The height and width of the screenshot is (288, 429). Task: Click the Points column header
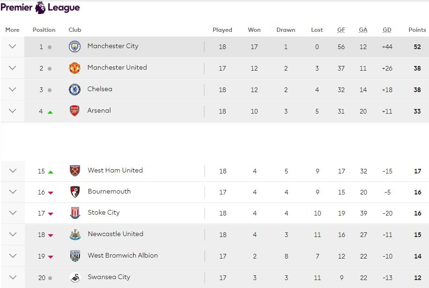click(x=417, y=30)
